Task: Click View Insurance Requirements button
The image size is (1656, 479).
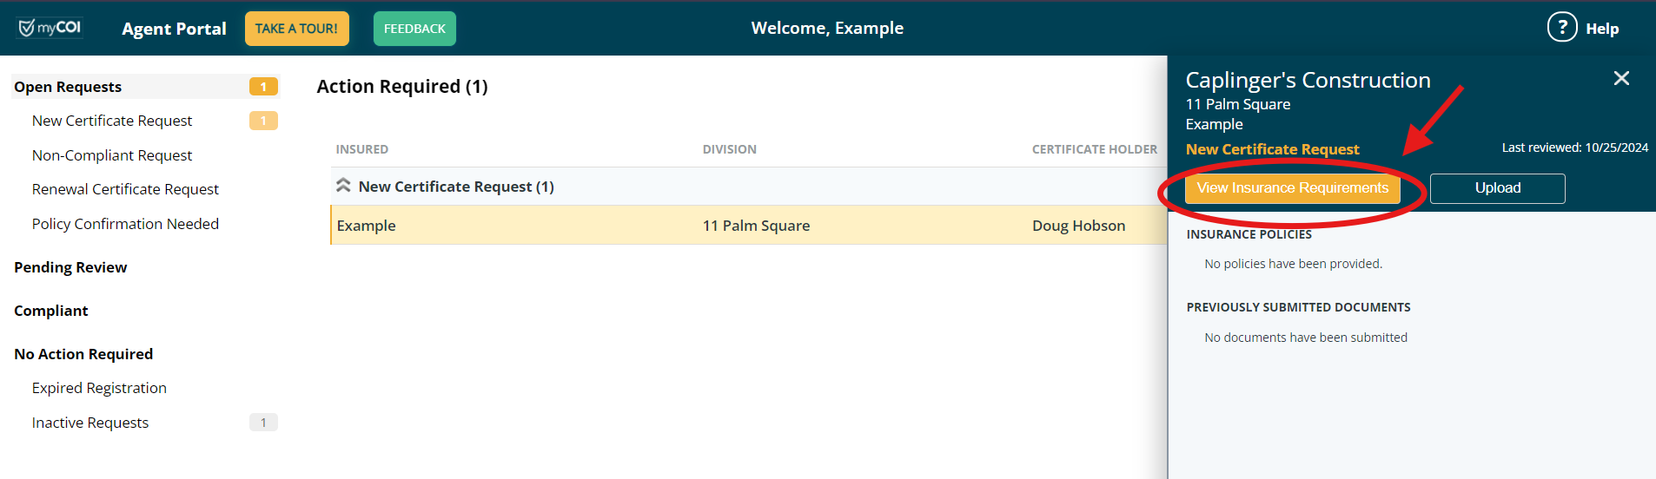Action: tap(1292, 188)
